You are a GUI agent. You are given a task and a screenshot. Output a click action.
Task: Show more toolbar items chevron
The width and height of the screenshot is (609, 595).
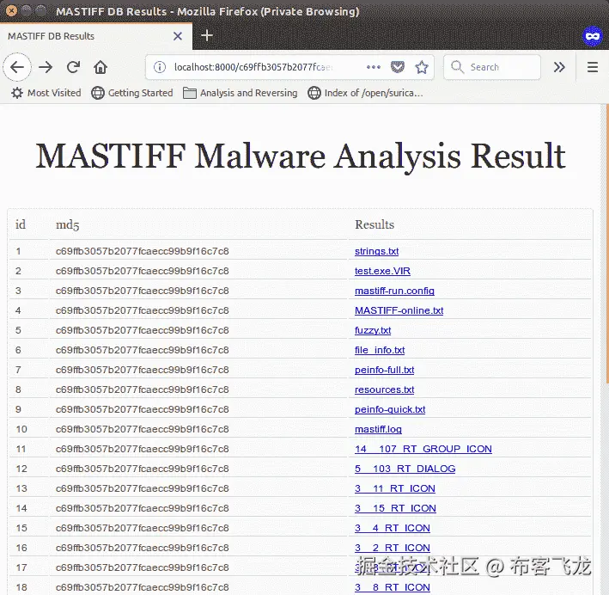point(559,67)
